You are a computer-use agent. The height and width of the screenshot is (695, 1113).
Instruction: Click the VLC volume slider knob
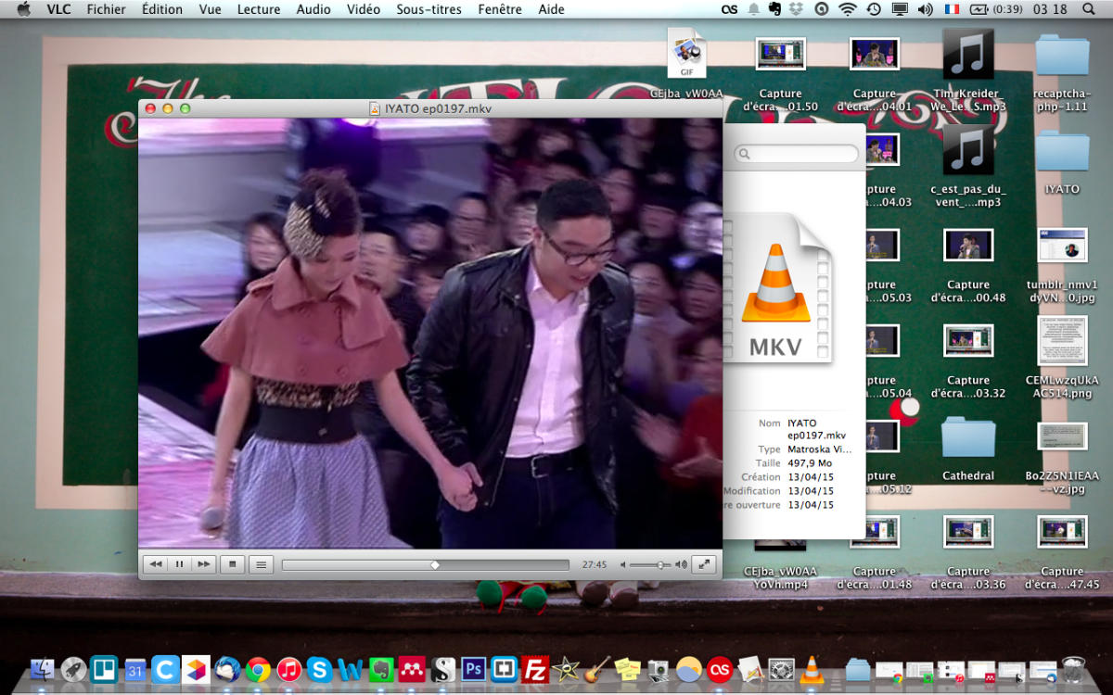(x=660, y=564)
